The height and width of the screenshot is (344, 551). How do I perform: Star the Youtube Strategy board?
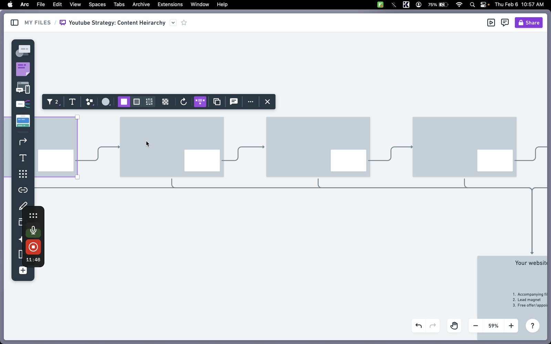(x=184, y=23)
